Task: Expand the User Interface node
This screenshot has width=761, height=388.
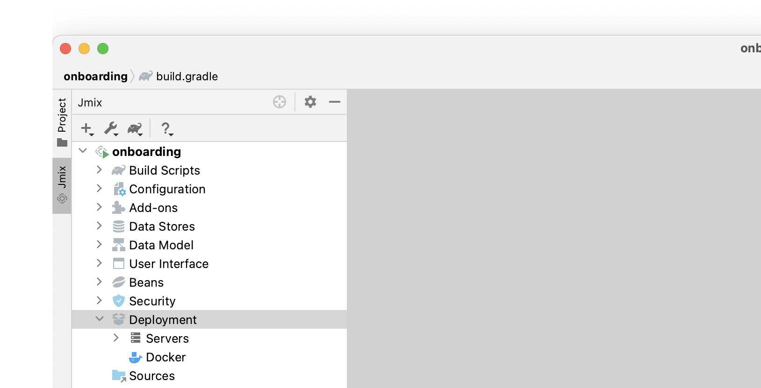Action: [99, 263]
